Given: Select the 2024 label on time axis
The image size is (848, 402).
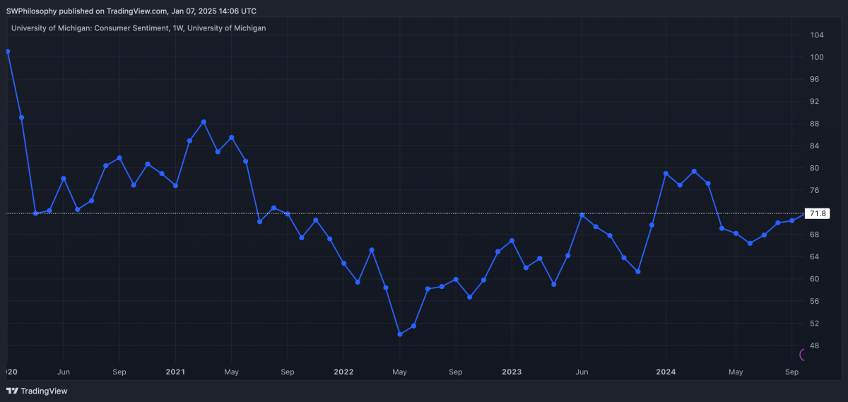Looking at the screenshot, I should (x=666, y=372).
